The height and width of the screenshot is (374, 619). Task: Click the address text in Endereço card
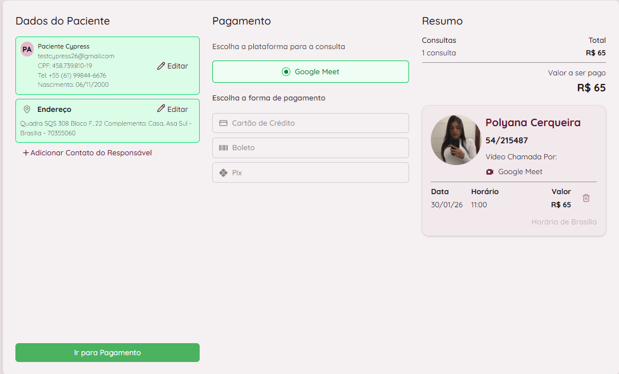(106, 128)
